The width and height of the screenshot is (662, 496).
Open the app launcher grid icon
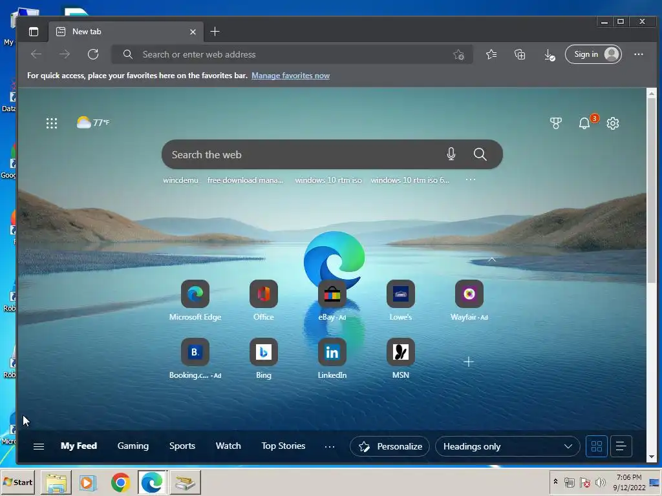(52, 123)
